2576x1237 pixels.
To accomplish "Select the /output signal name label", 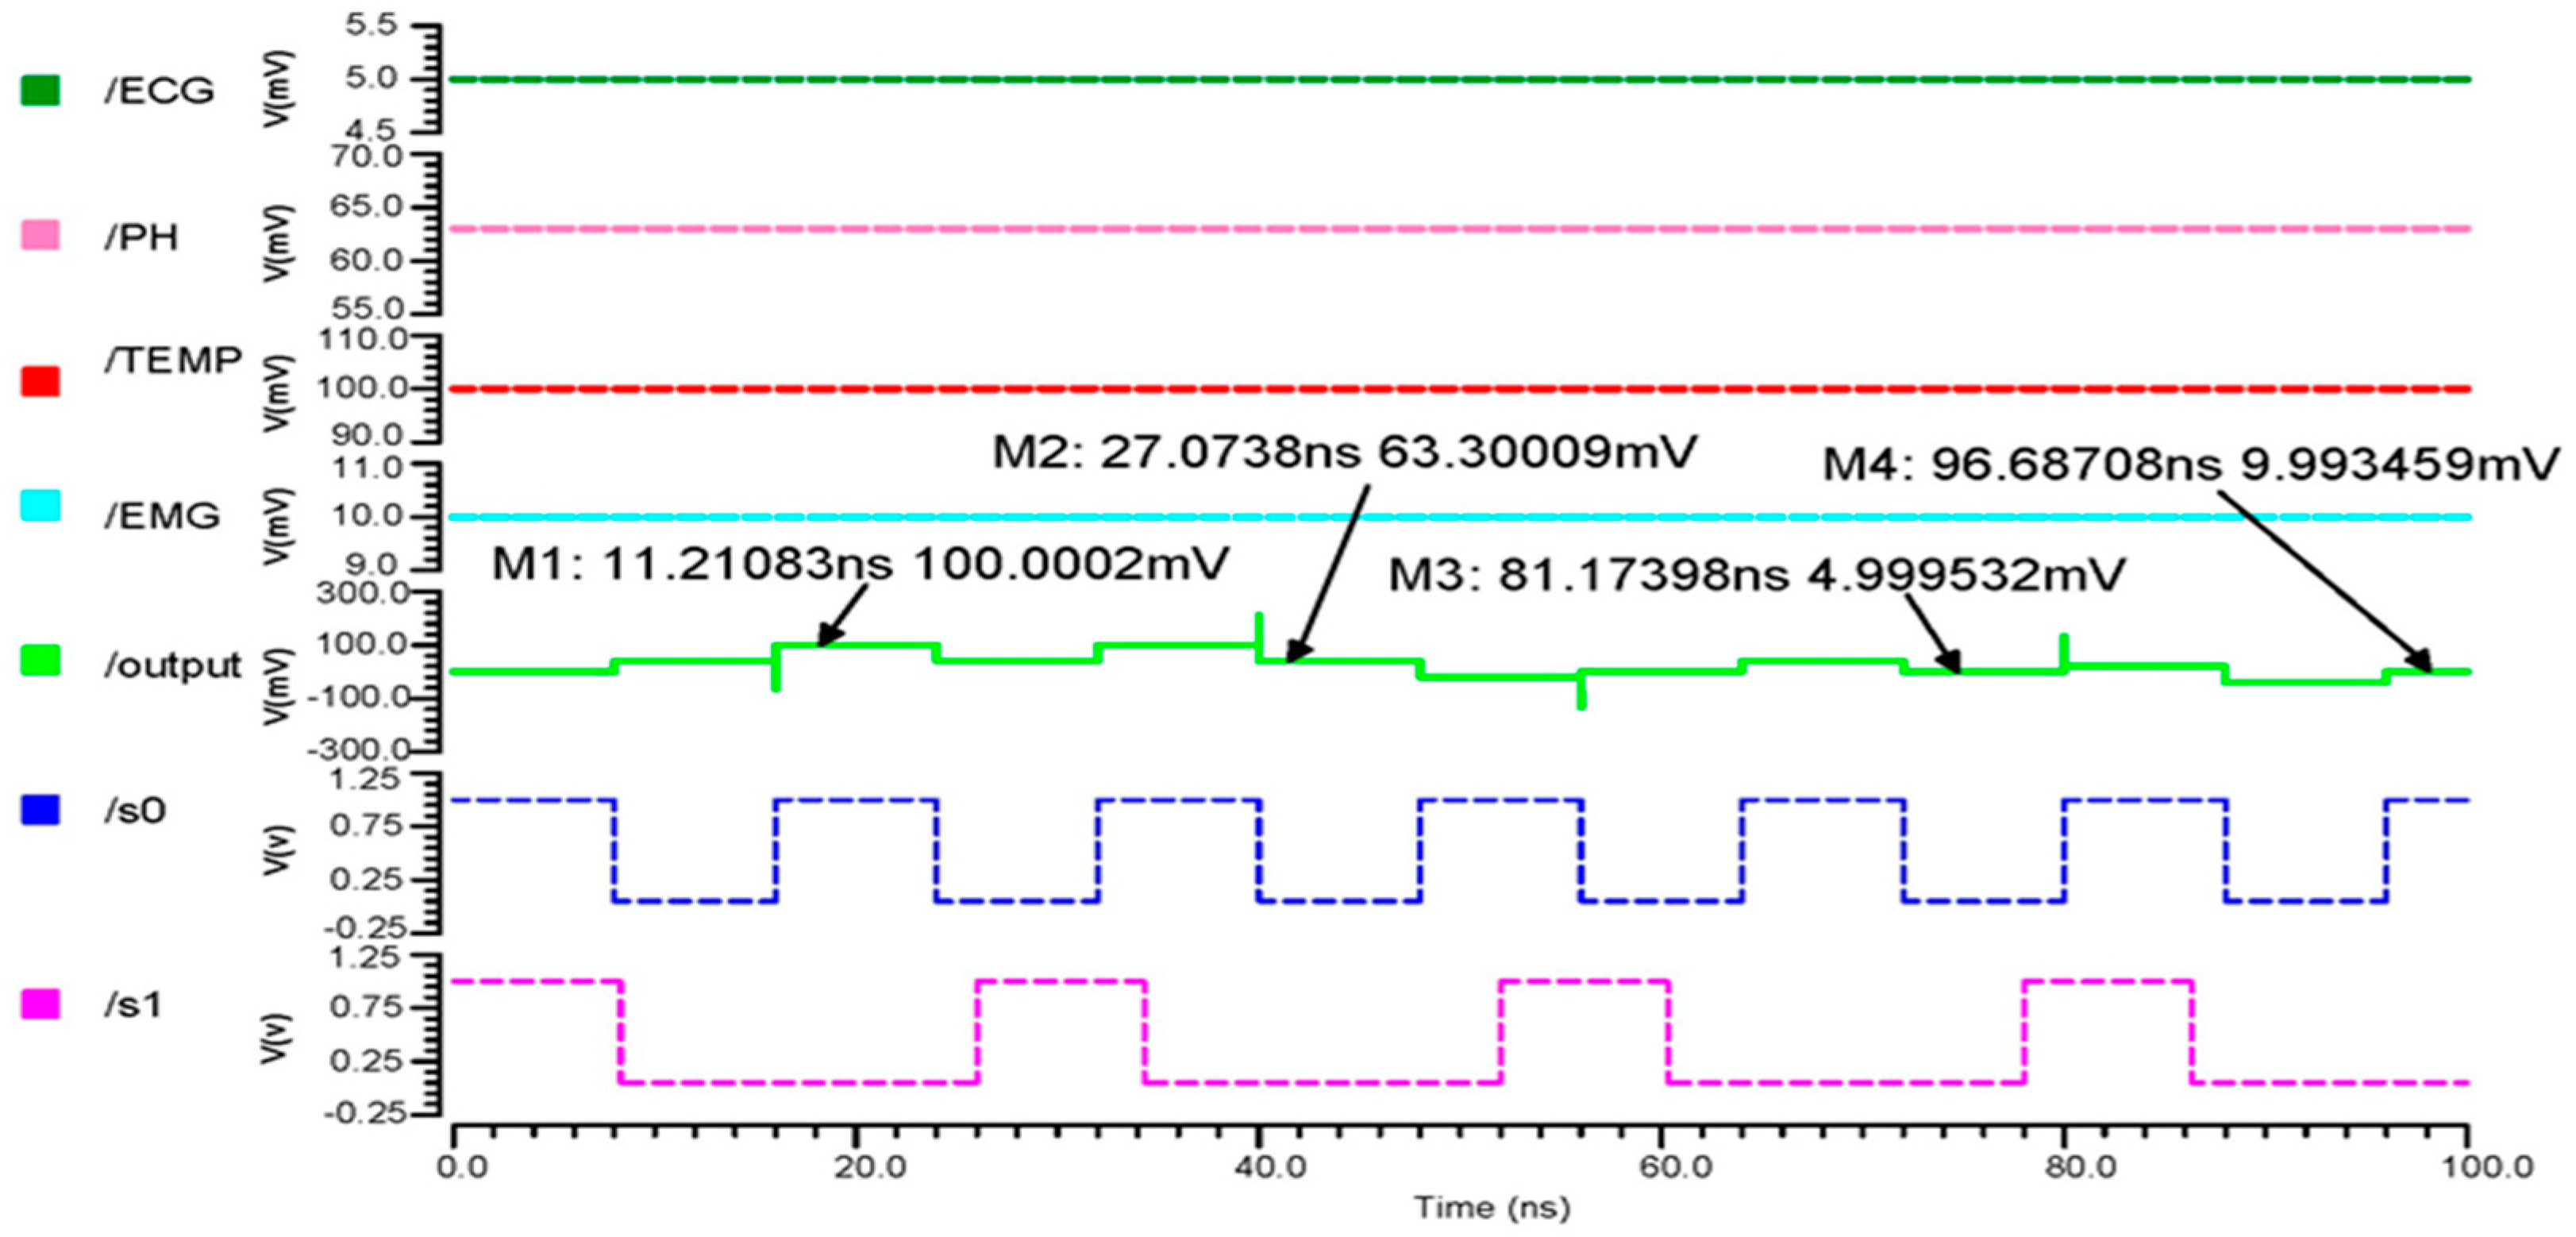I will point(173,665).
